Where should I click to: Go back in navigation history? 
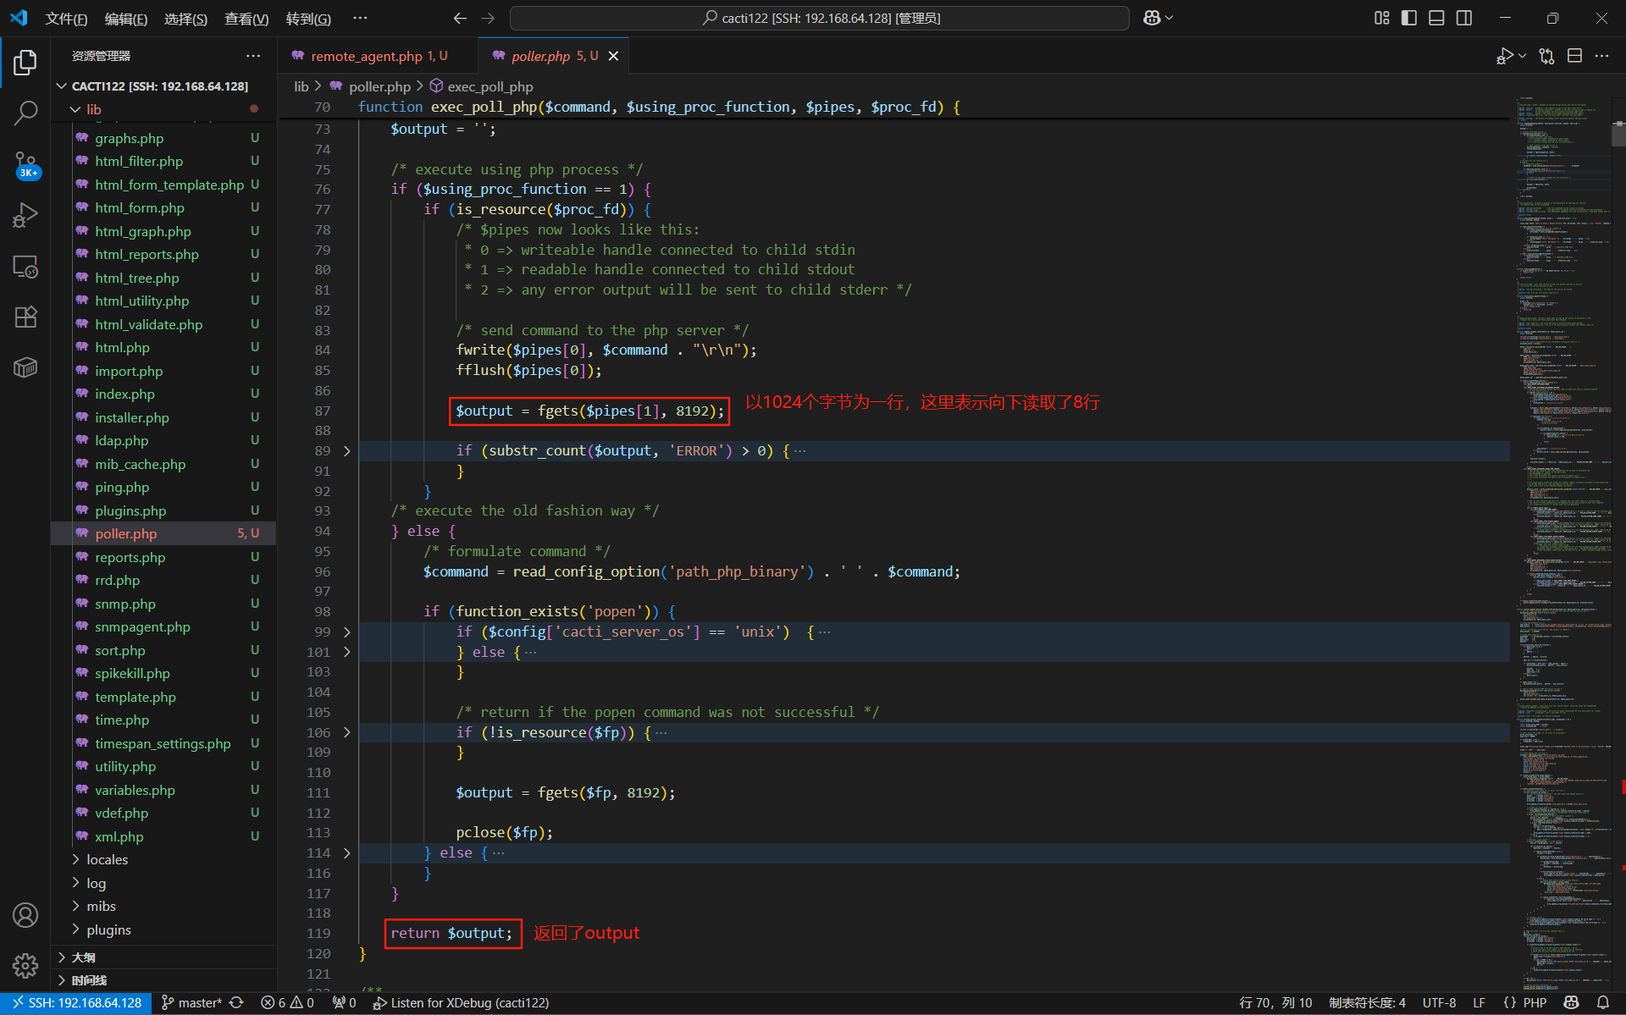pos(460,18)
